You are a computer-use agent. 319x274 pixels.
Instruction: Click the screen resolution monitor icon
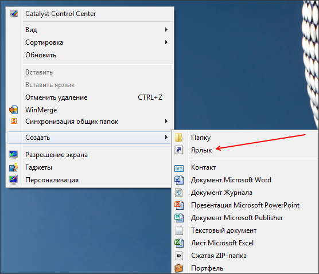pos(13,155)
